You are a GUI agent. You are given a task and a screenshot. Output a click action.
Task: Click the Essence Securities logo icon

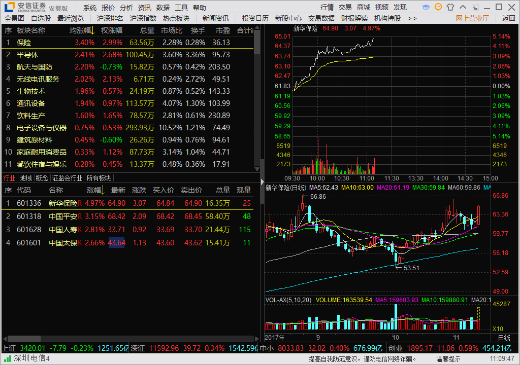coord(9,7)
